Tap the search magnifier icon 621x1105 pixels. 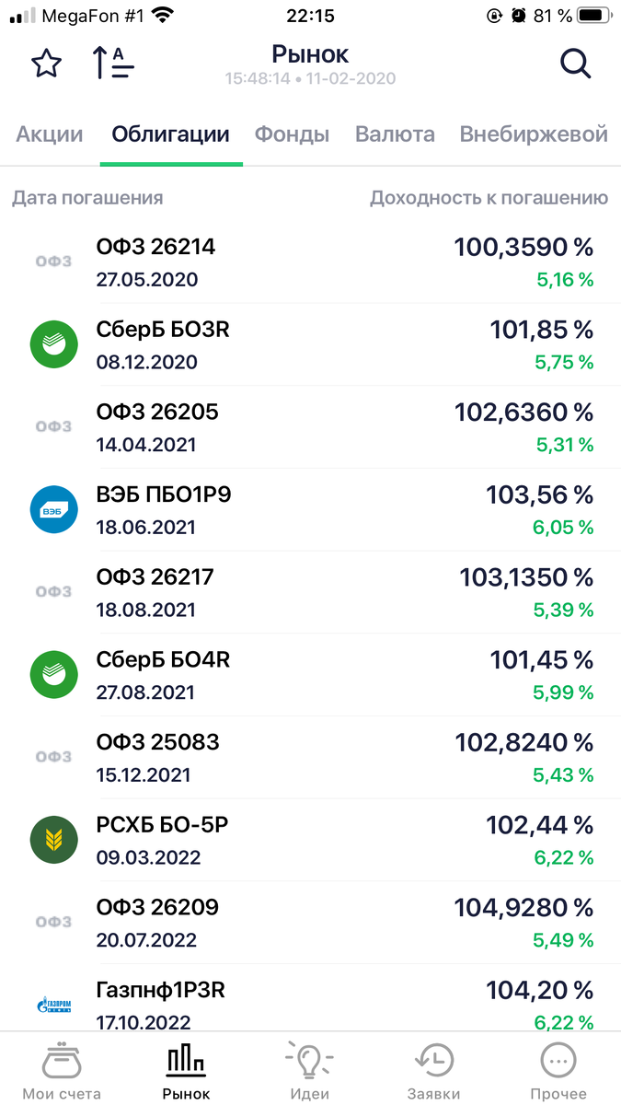[575, 64]
